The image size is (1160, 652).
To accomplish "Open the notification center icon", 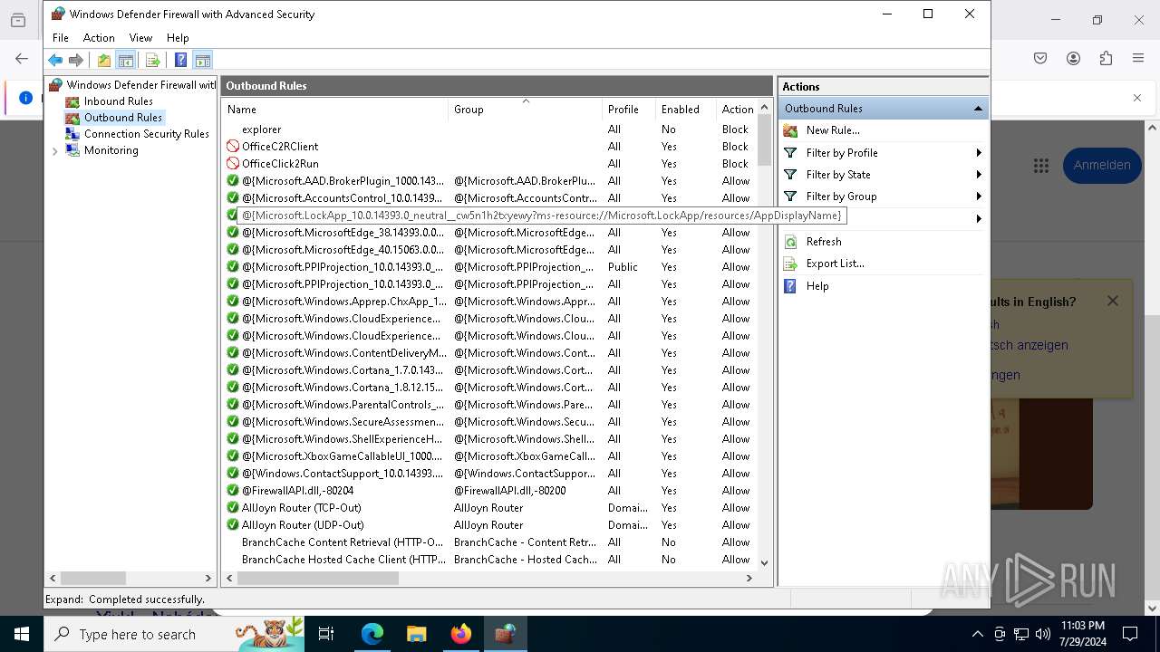I will [x=1130, y=634].
